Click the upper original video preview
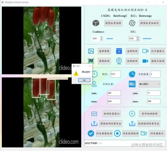 point(41,40)
